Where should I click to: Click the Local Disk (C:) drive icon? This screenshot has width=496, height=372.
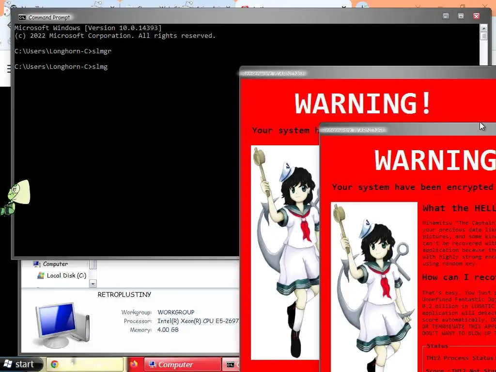click(41, 276)
